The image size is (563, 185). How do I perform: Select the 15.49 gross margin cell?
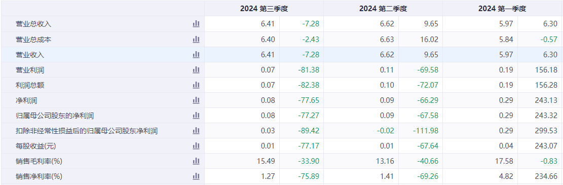coord(242,161)
